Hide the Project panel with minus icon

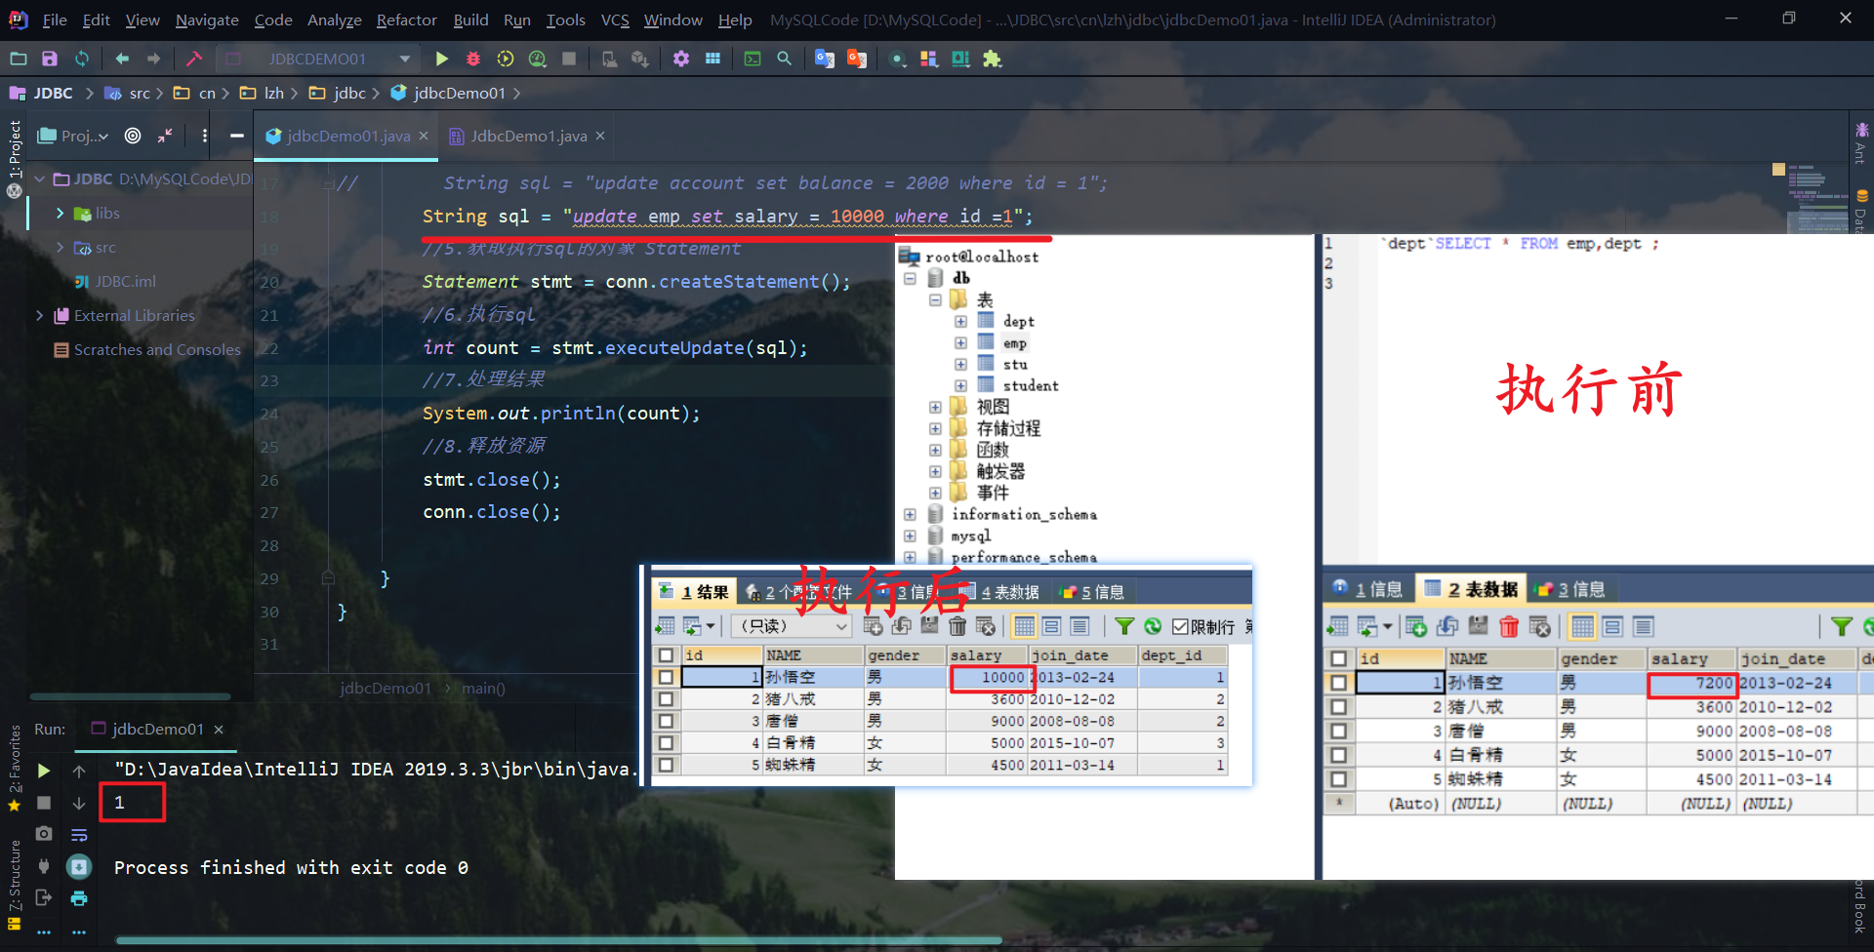coord(236,136)
